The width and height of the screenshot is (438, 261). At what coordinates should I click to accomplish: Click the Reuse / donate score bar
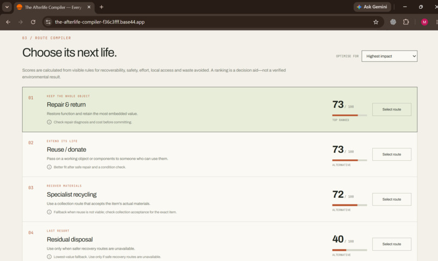click(x=349, y=160)
